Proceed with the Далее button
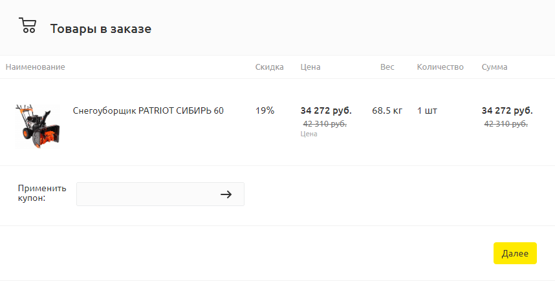555x281 pixels. click(515, 253)
